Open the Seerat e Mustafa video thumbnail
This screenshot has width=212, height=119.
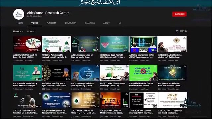click(27, 73)
